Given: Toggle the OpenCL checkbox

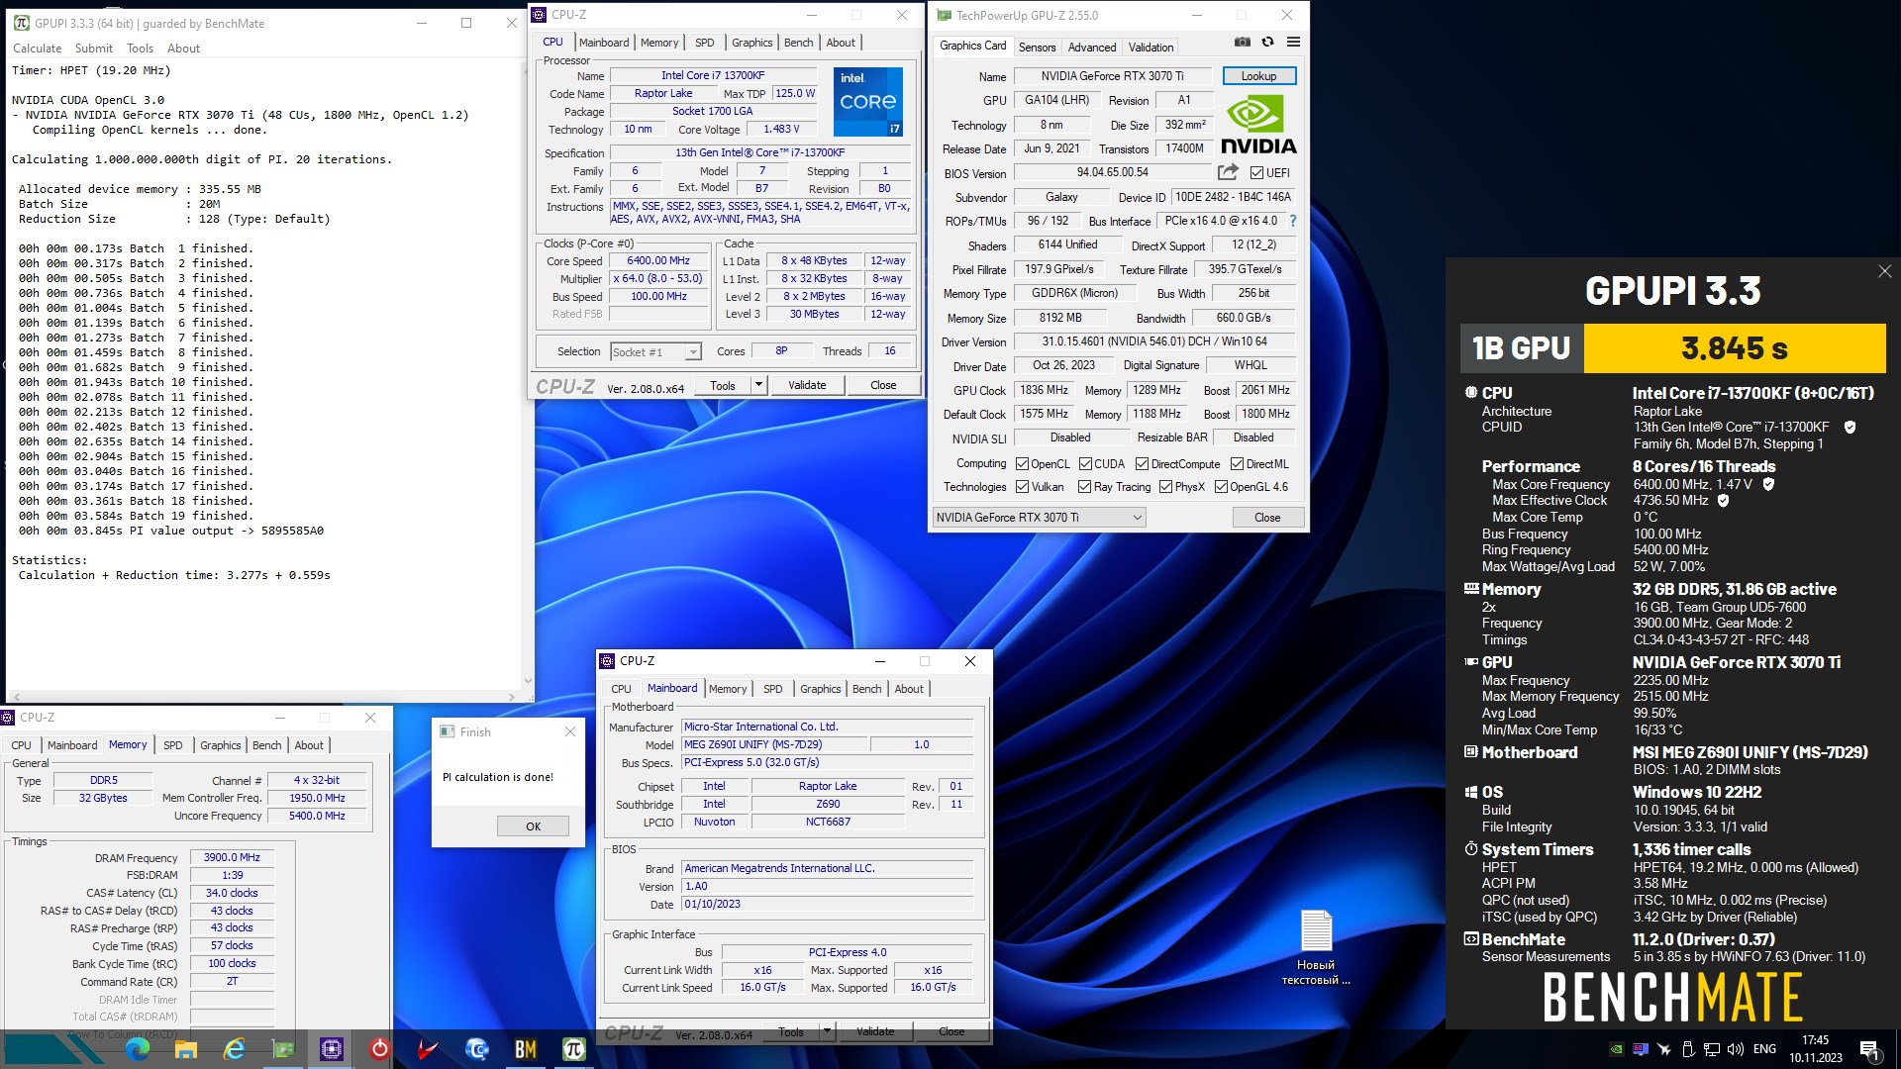Looking at the screenshot, I should pyautogui.click(x=1022, y=464).
